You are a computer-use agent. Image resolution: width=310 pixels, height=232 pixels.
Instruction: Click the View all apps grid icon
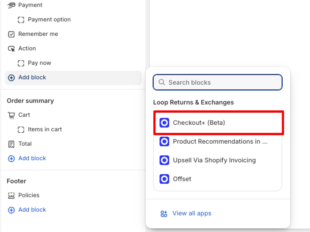pos(164,214)
